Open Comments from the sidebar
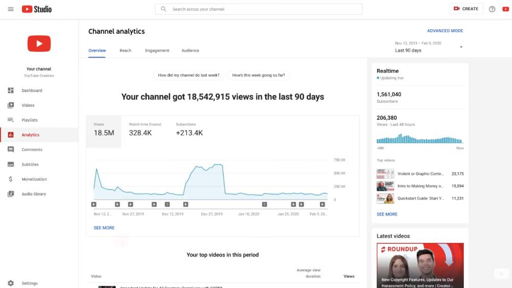This screenshot has height=288, width=512. click(x=39, y=149)
